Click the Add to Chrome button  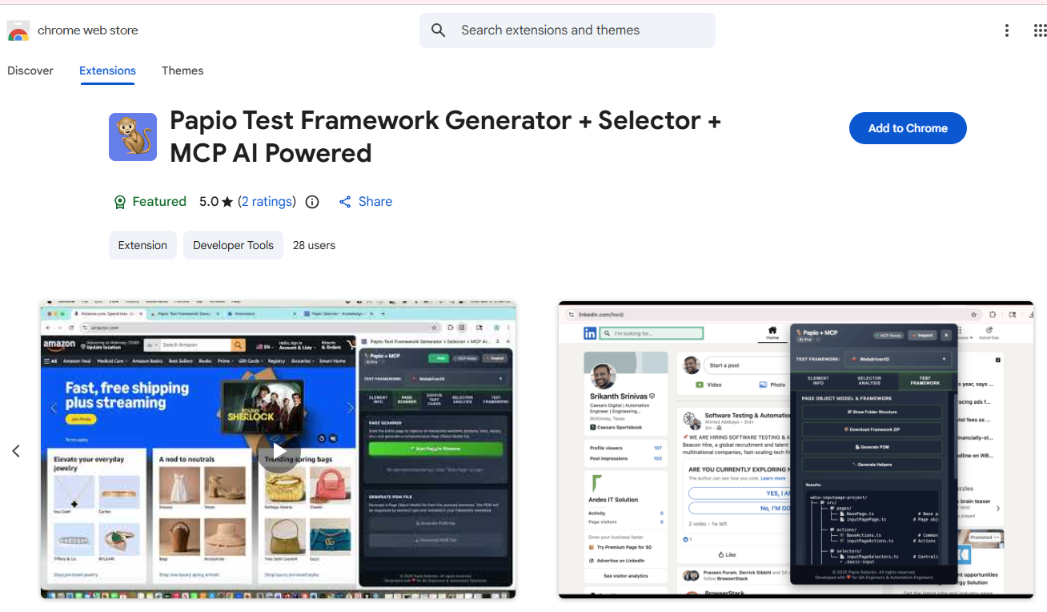[x=907, y=128]
